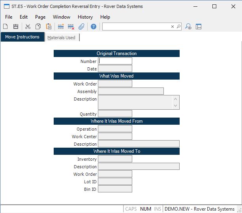The width and height of the screenshot is (242, 213).
Task: Click the Cut scissors icon
Action: [28, 27]
